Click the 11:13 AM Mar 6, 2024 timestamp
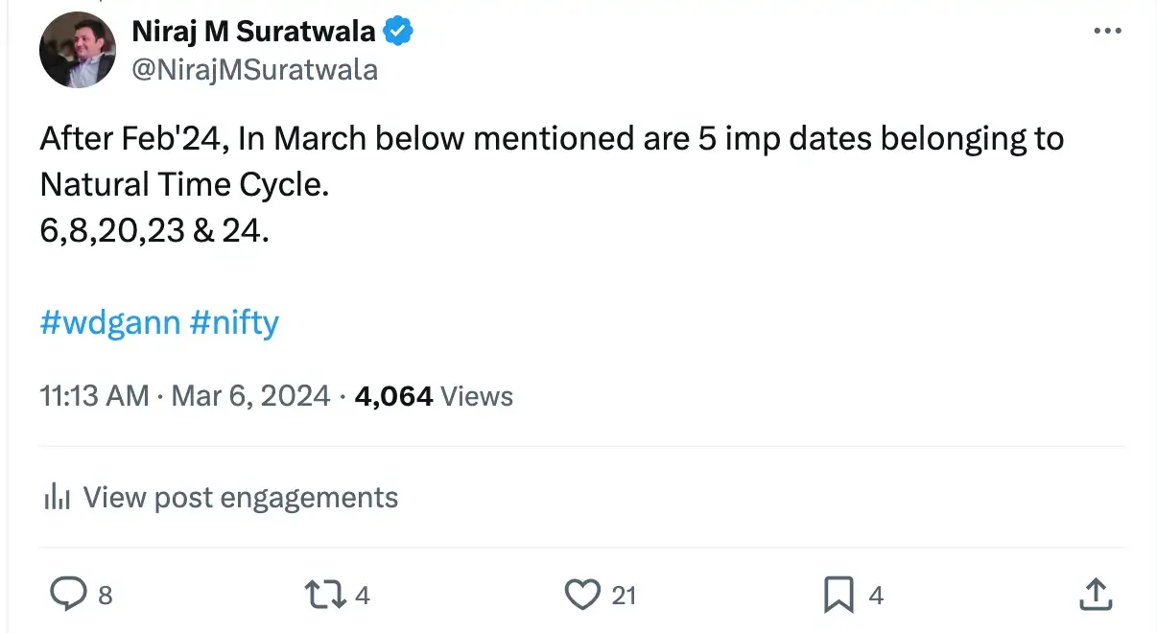Screen dimensions: 1157x633 pyautogui.click(x=184, y=396)
